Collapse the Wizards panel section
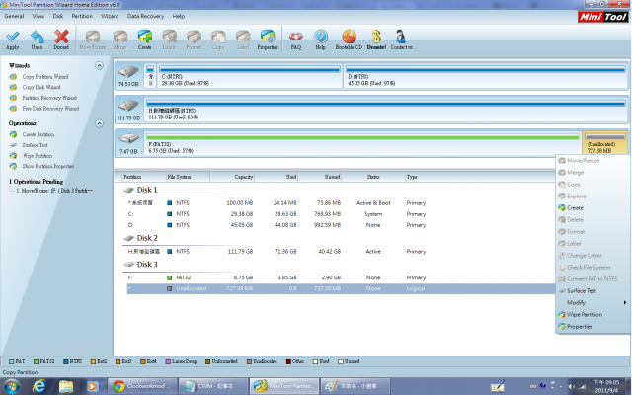Viewport: 632px width, 395px height. (99, 66)
